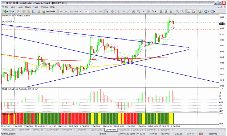Select the Text 'A' tool
The image size is (227, 136).
pos(143,11)
